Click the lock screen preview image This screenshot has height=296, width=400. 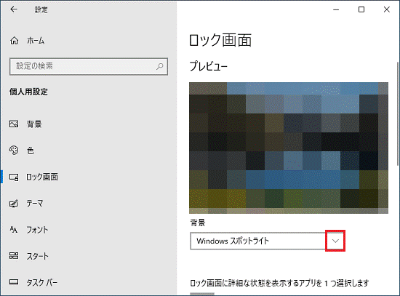(289, 148)
